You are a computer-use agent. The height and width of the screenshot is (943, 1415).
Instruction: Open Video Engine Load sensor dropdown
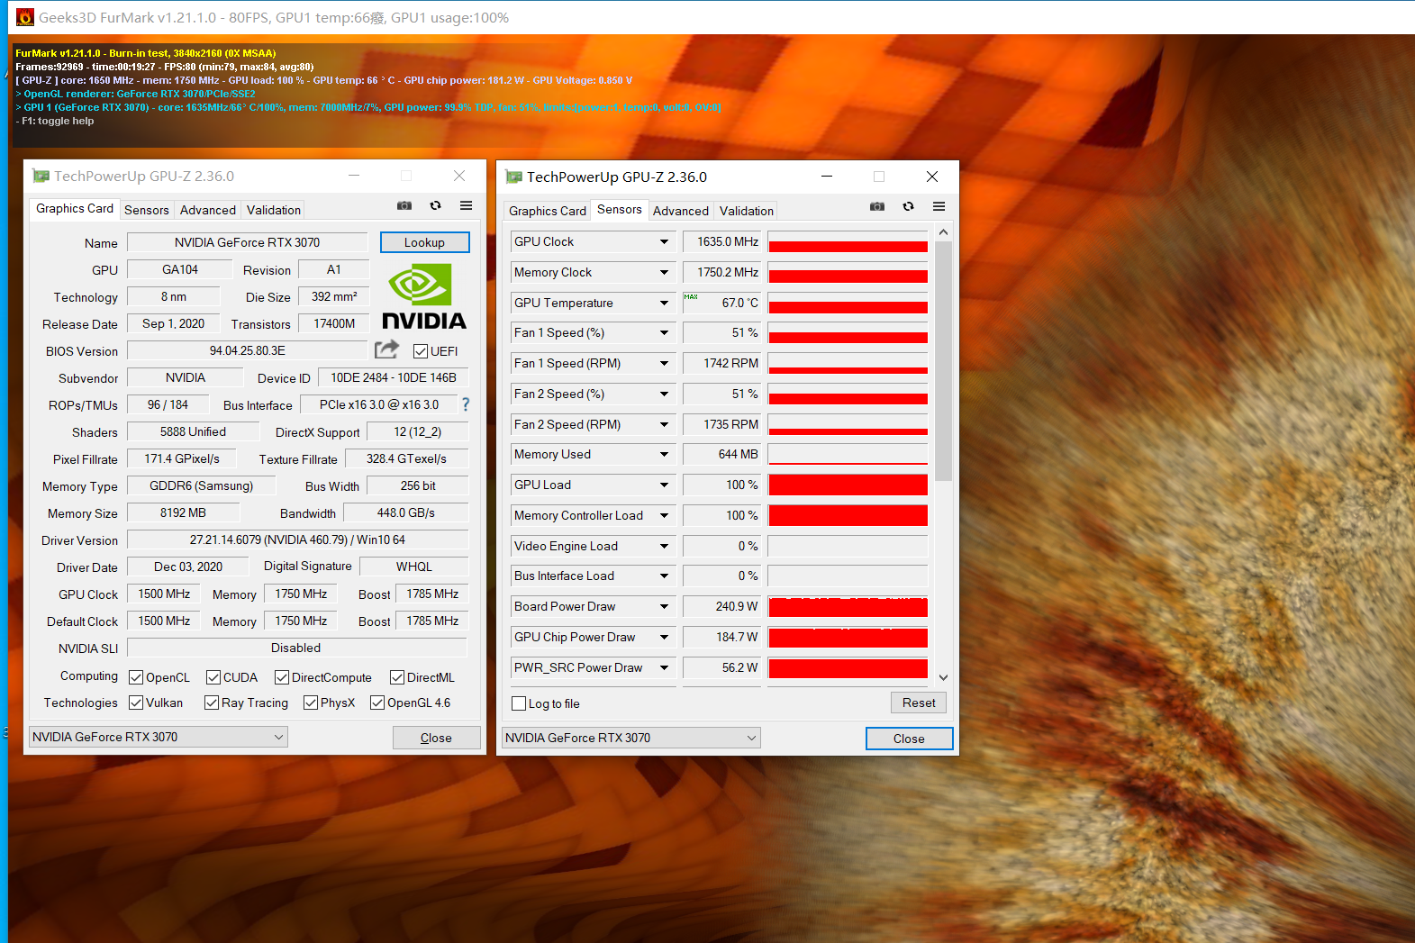click(664, 546)
